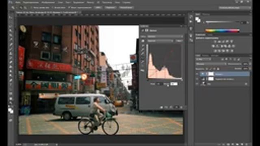Select the gray point eyedropper in curves
The height and width of the screenshot is (146, 260).
[x=143, y=49]
